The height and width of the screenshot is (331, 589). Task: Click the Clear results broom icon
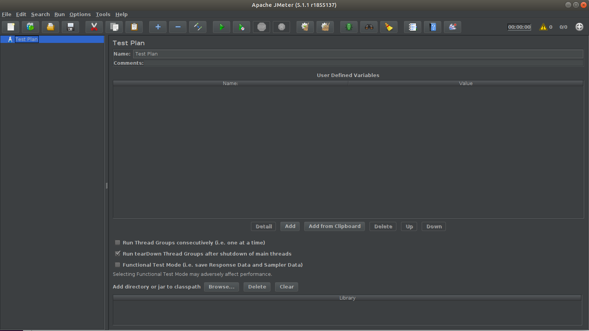(x=305, y=27)
